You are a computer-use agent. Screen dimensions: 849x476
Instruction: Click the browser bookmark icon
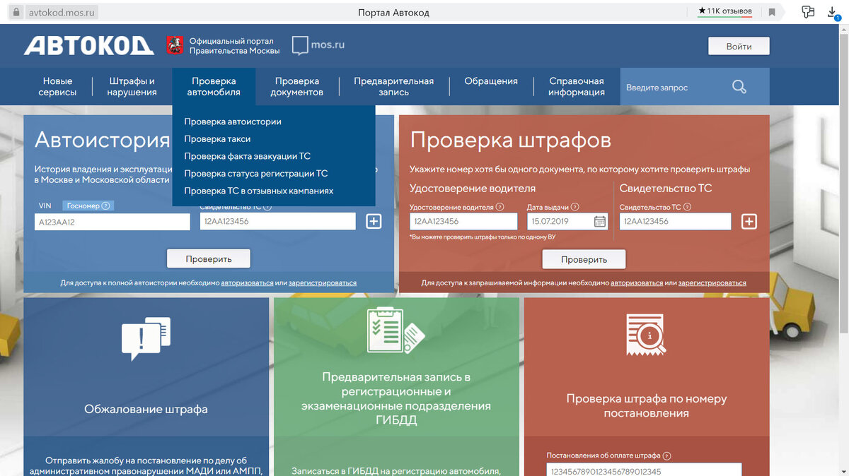click(x=772, y=12)
